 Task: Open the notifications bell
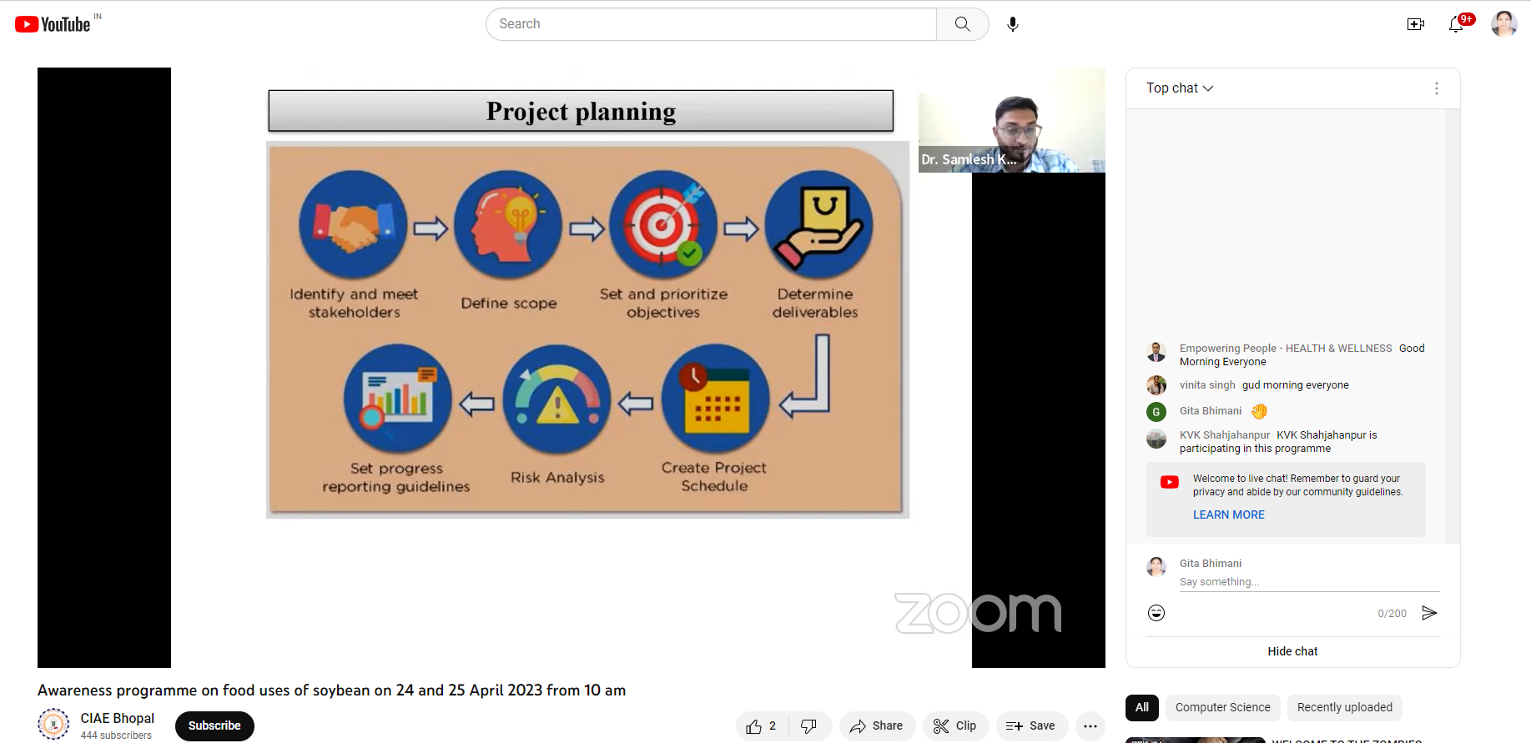click(x=1456, y=24)
